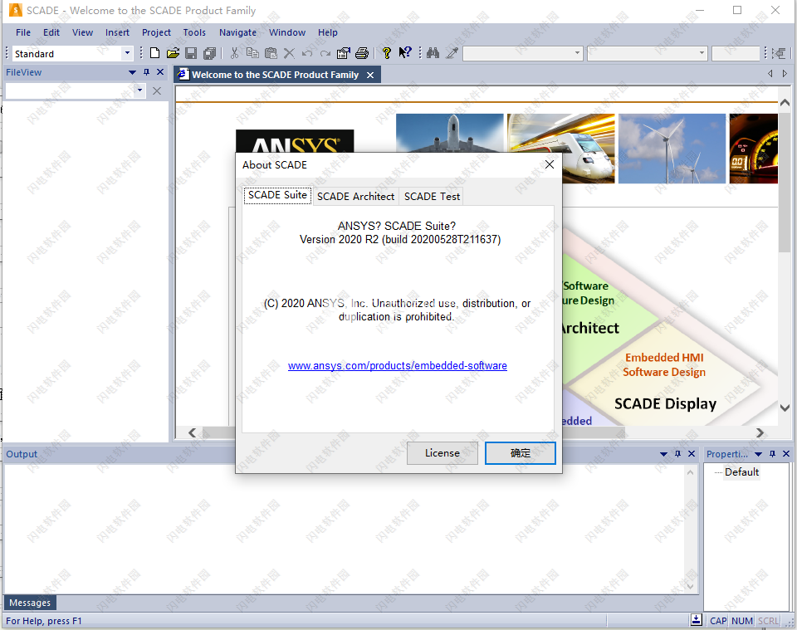Switch to the SCADE Test tab
This screenshot has height=630, width=797.
(432, 197)
